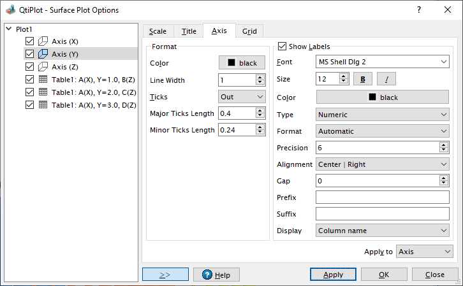Toggle bold font for axis labels
The height and width of the screenshot is (286, 463).
tap(363, 79)
